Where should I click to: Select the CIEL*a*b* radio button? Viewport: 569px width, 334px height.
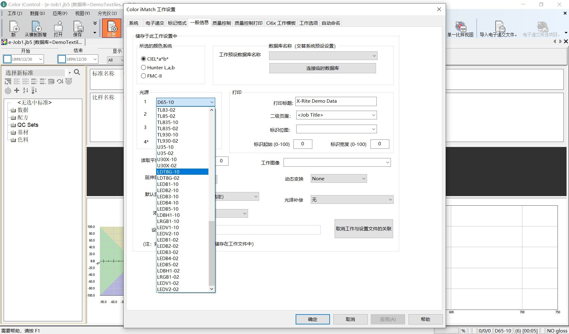coord(143,59)
